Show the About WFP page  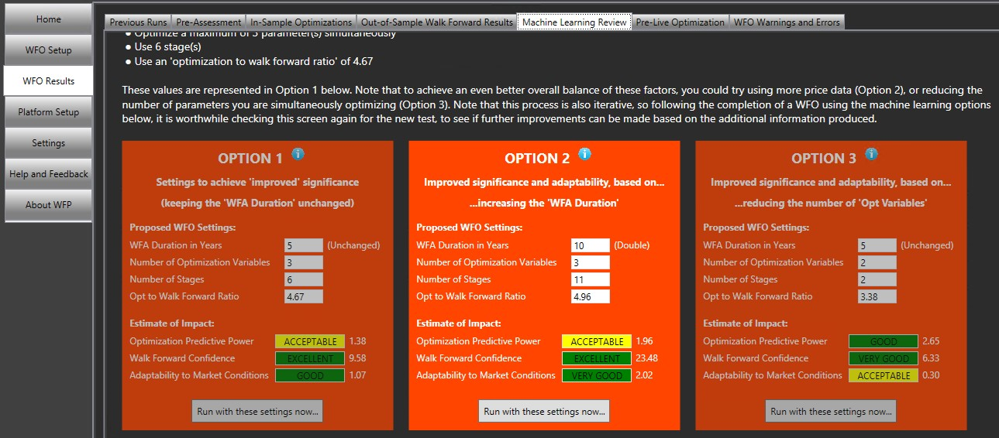pos(48,205)
